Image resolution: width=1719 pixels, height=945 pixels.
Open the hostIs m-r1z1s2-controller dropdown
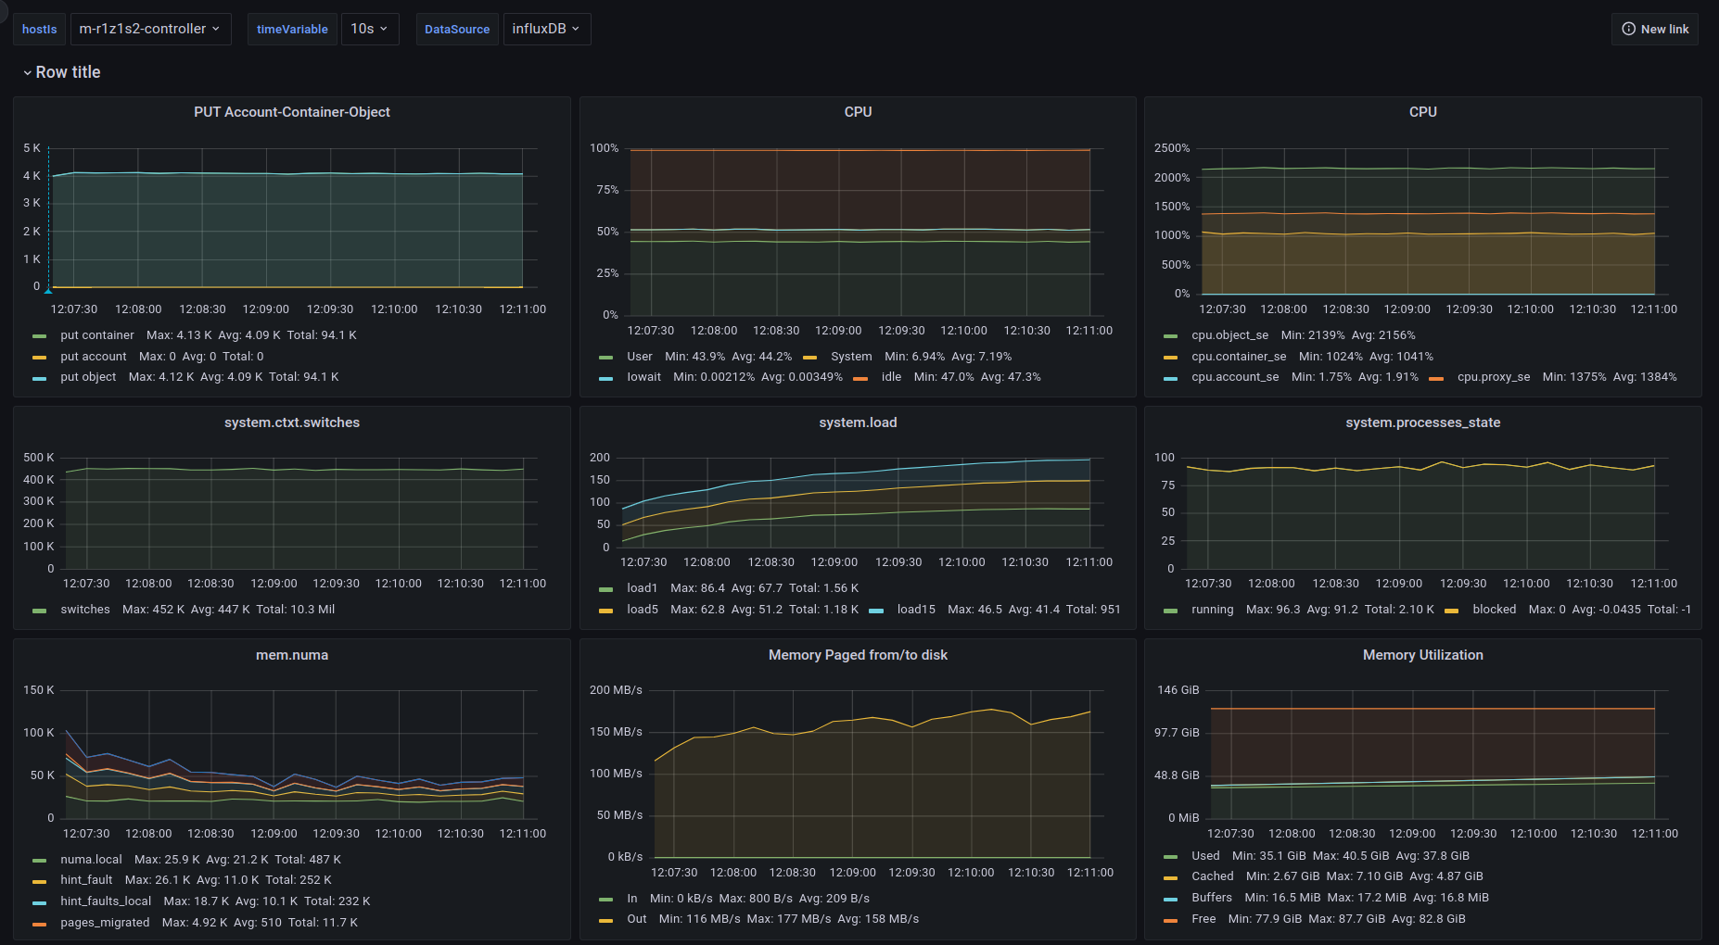[150, 29]
